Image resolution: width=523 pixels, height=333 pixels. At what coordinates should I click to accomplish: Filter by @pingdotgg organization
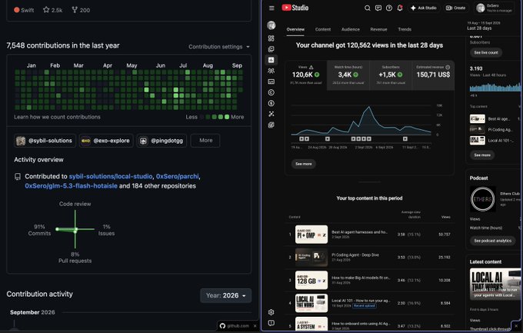(x=162, y=141)
